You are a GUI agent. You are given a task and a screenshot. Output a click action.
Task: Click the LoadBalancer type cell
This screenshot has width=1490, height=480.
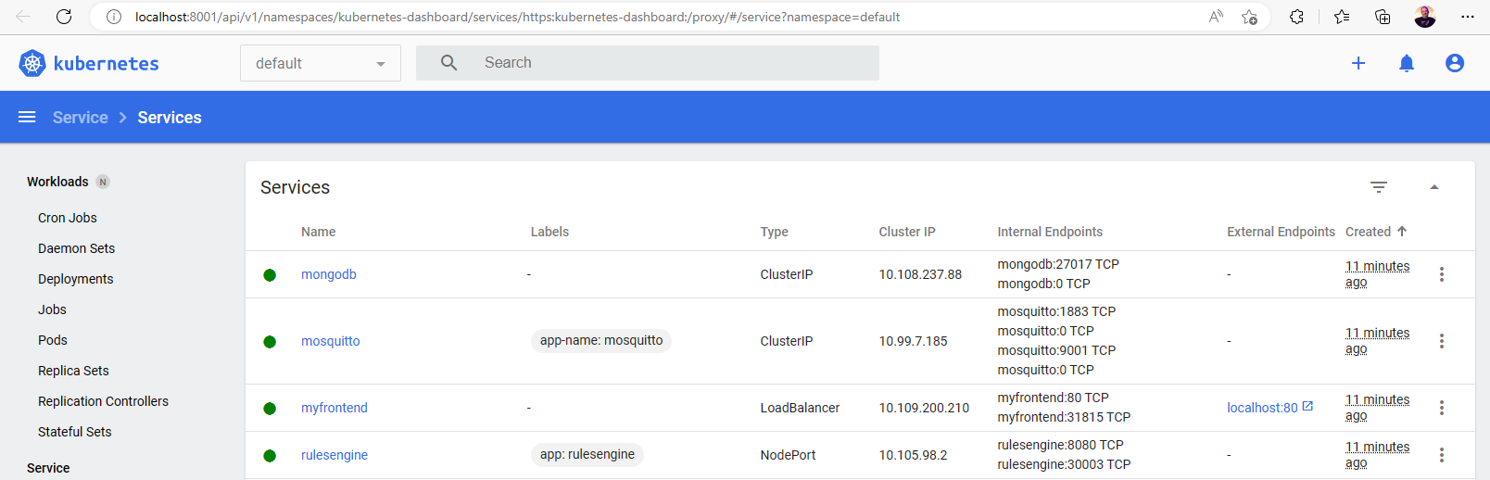point(801,408)
